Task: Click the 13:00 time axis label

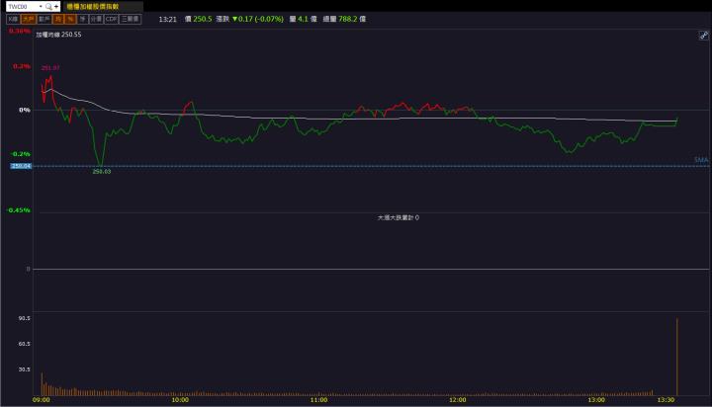Action: click(x=596, y=400)
